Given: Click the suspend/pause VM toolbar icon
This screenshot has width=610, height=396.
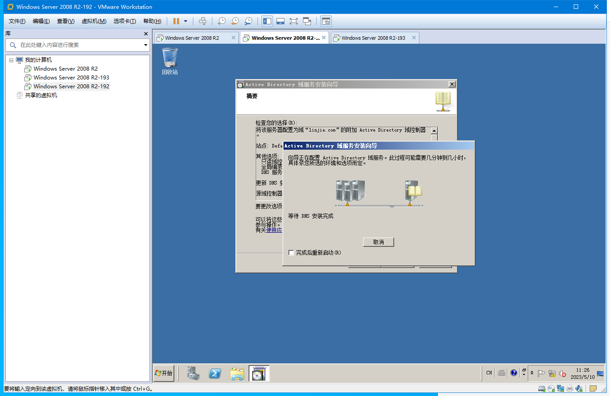Looking at the screenshot, I should 176,21.
